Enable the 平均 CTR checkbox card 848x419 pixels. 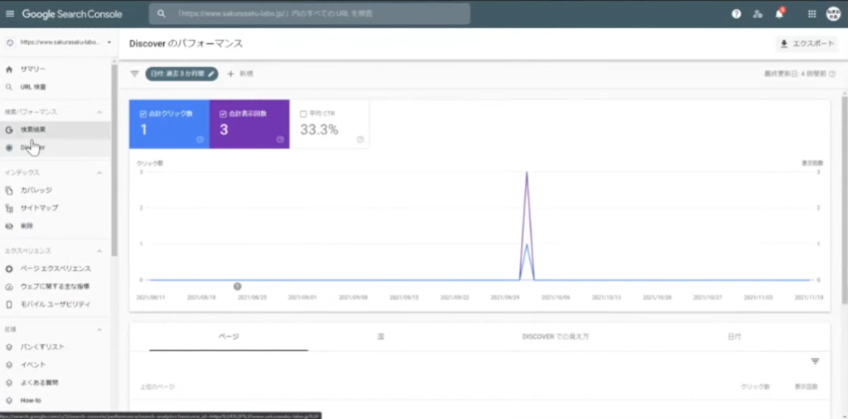pos(330,124)
